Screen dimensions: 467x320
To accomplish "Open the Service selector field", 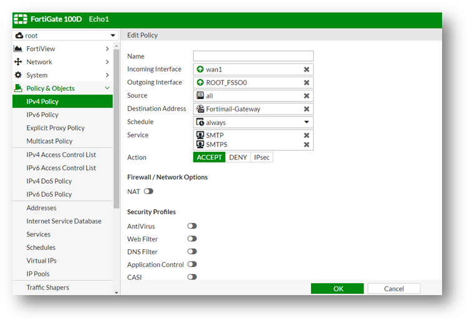I will (253, 140).
